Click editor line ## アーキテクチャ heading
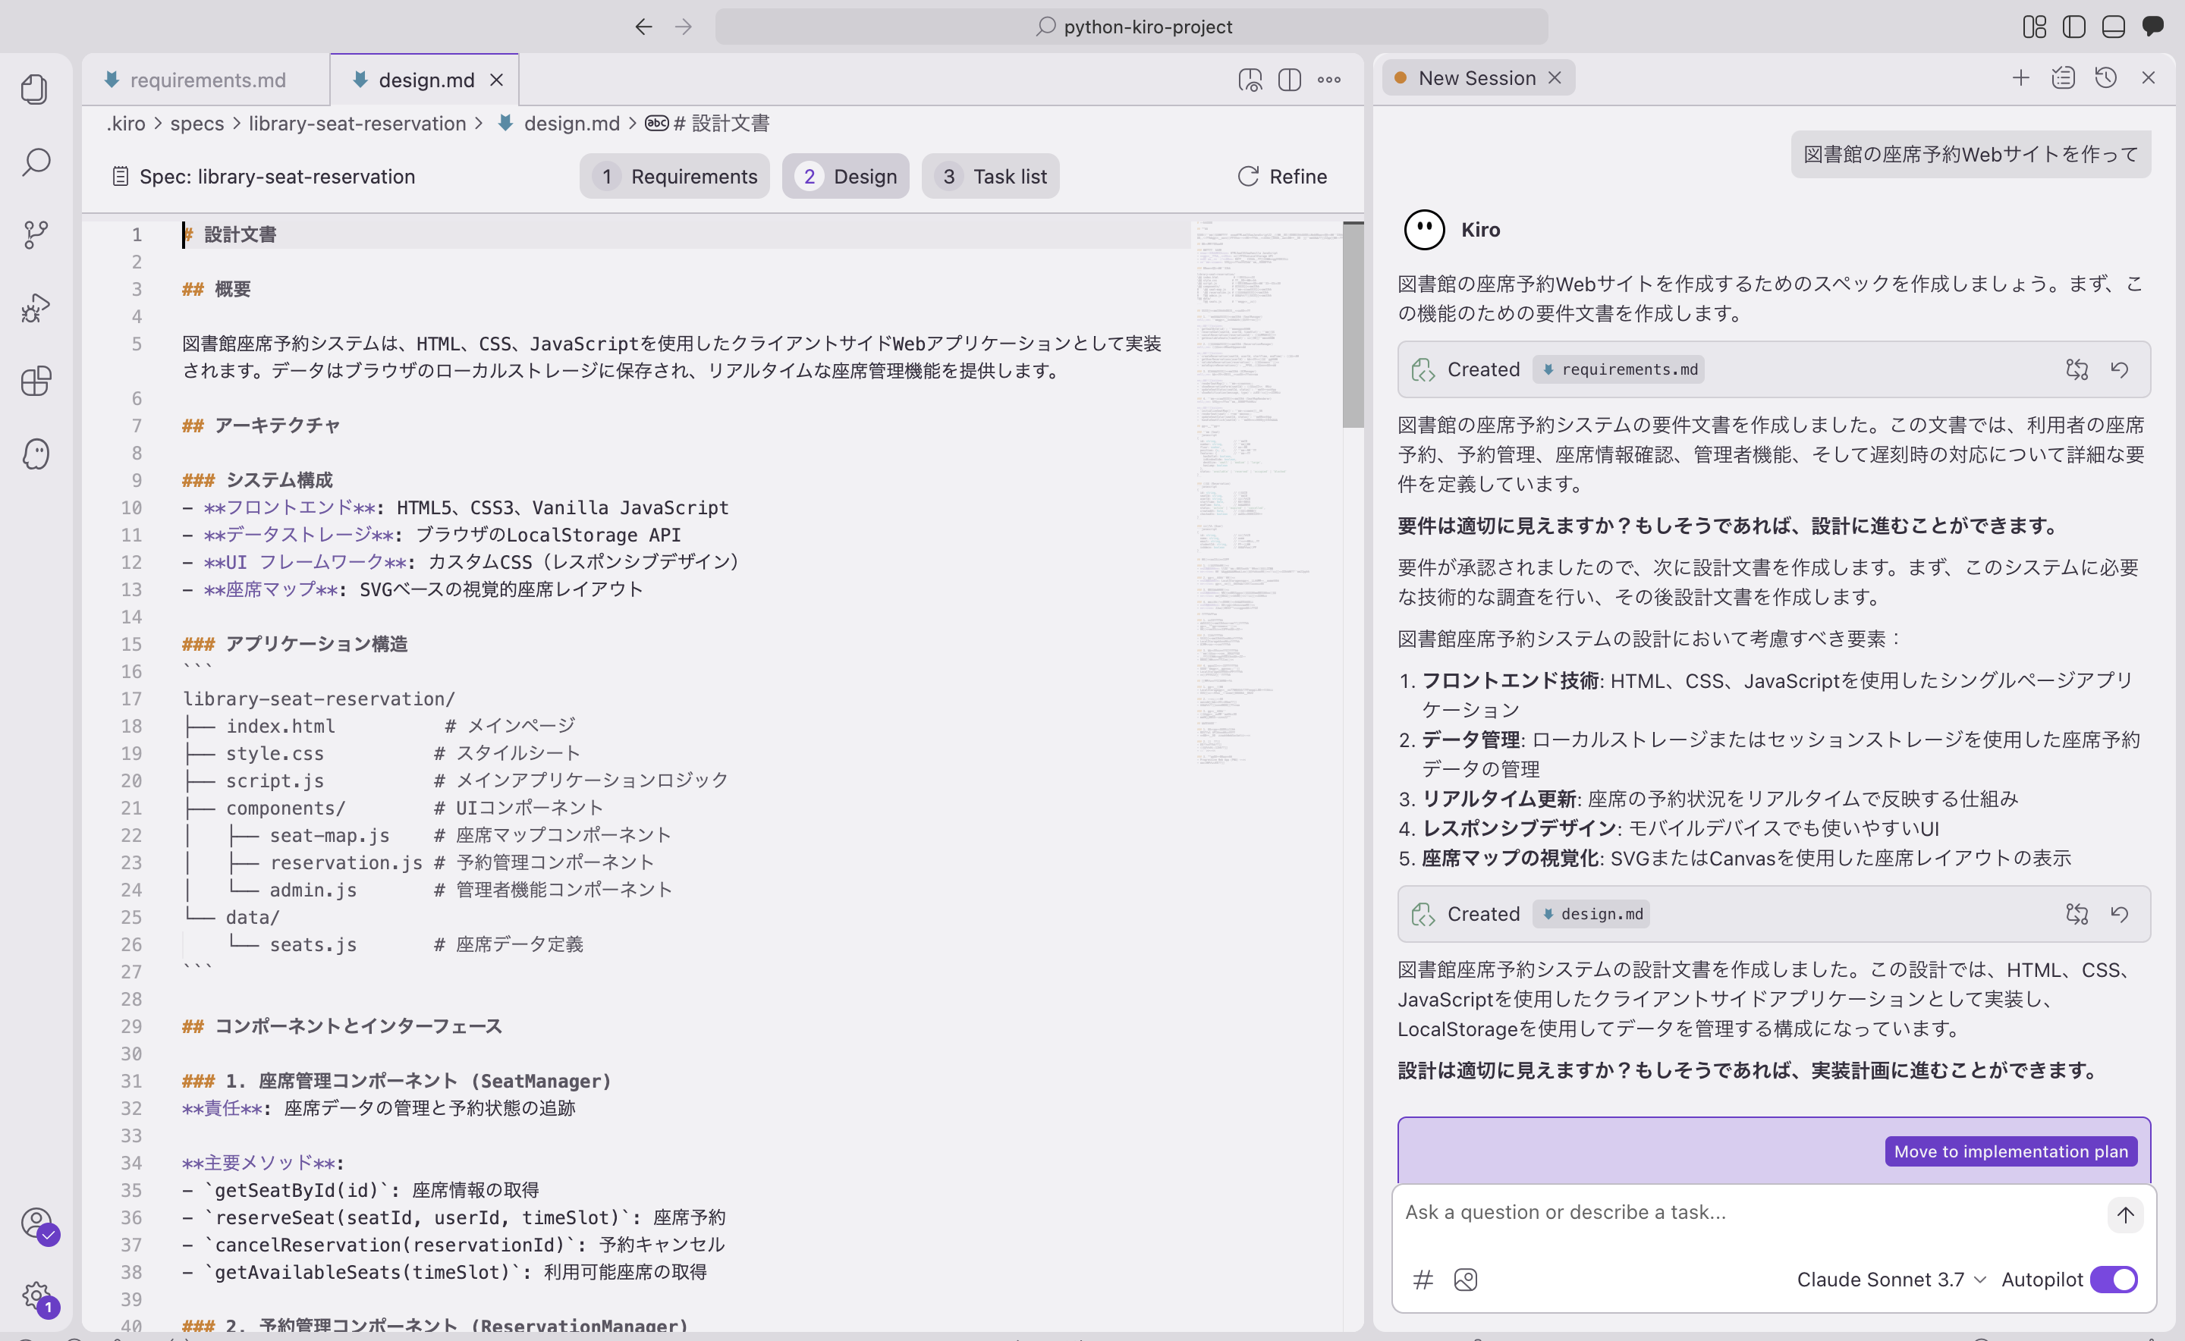Viewport: 2185px width, 1341px height. click(x=262, y=426)
